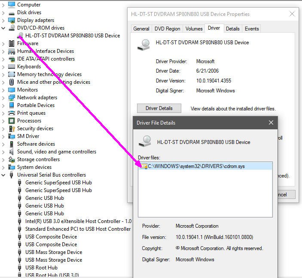Open the Events tab

point(252,29)
